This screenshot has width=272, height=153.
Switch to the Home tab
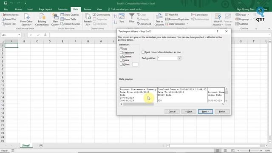pos(18,9)
